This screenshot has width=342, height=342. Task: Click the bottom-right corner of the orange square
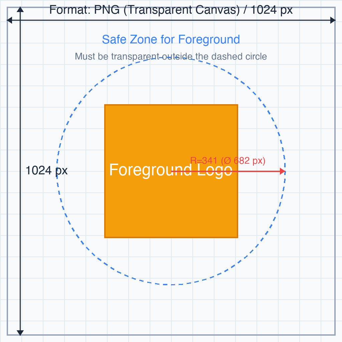[237, 237]
